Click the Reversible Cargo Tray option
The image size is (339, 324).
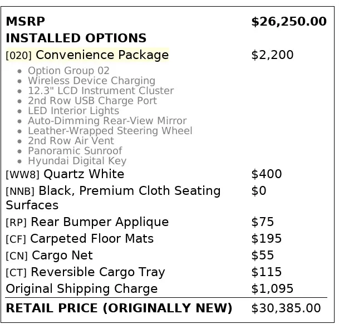(85, 272)
